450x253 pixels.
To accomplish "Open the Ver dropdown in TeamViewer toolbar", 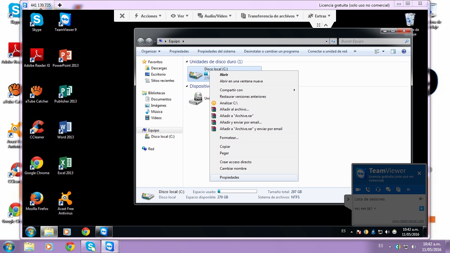I will pos(180,16).
